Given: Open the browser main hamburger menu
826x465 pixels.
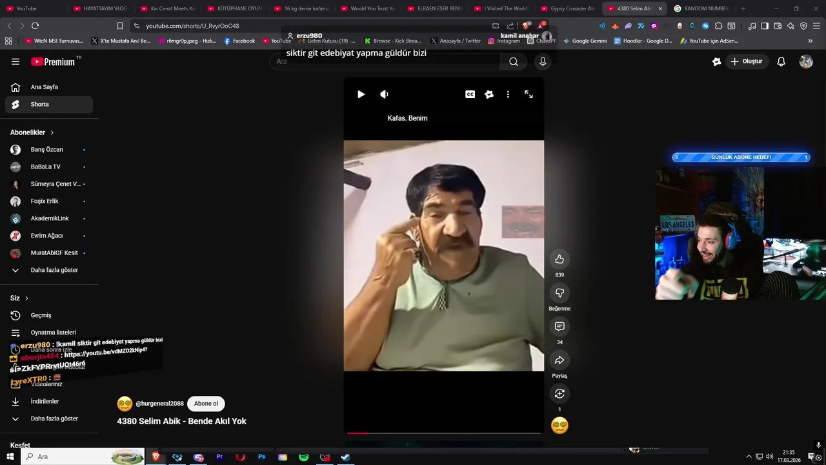Looking at the screenshot, I should click(816, 26).
